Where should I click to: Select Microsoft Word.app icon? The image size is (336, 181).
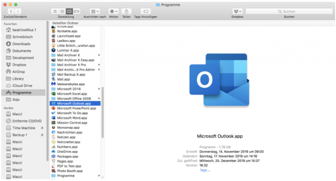[x=53, y=118]
